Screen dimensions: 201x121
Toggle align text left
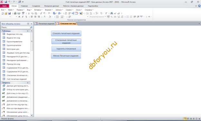click(32, 17)
